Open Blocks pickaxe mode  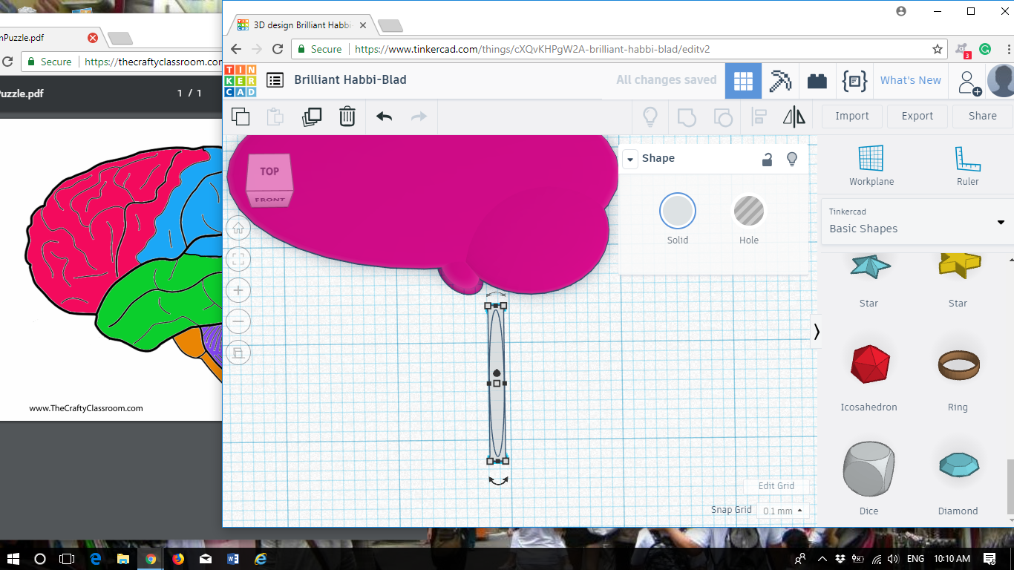pos(780,81)
